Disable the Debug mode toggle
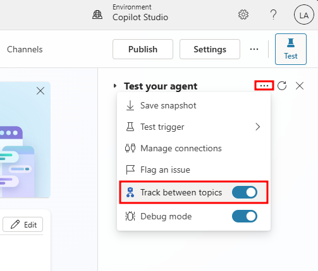 tap(245, 216)
